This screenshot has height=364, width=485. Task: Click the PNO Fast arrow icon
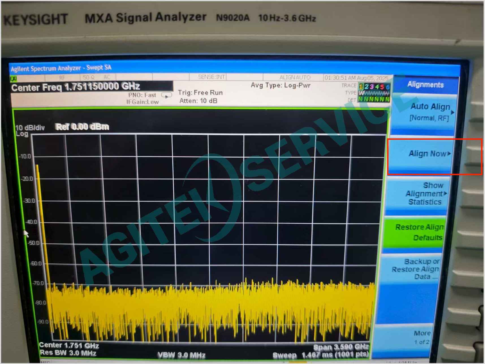coord(167,96)
